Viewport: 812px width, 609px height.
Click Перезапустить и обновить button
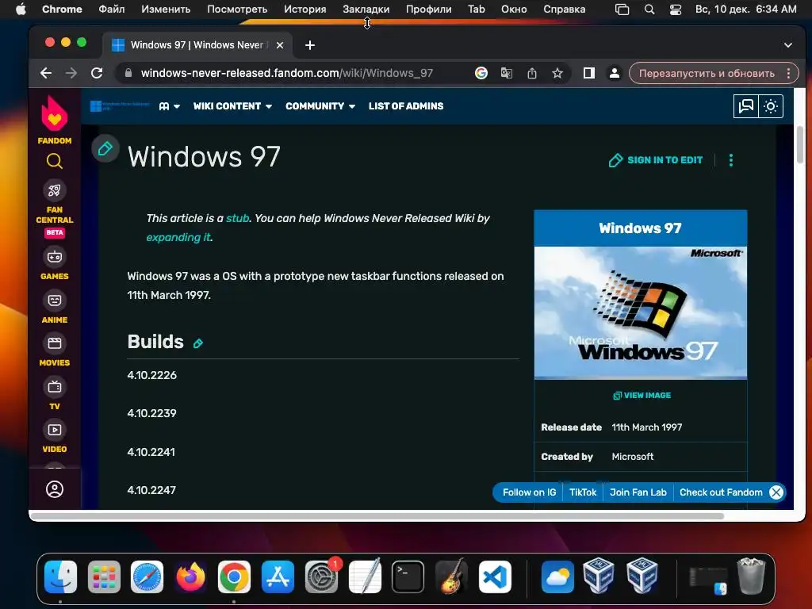tap(707, 73)
